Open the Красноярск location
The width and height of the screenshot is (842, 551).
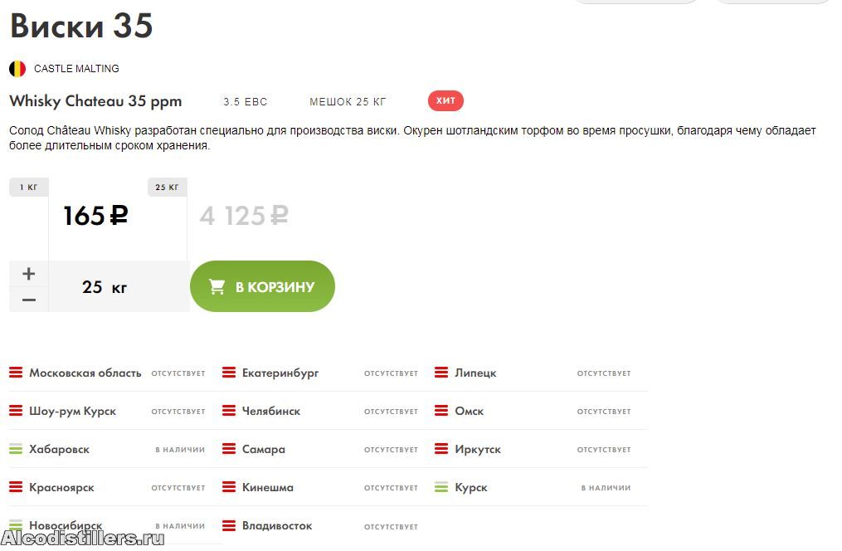tap(61, 488)
